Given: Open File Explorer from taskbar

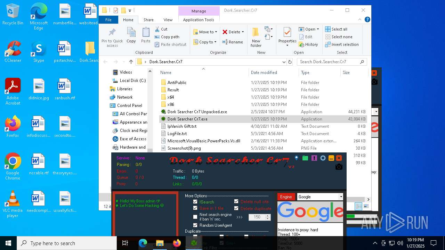Looking at the screenshot, I should [160, 243].
